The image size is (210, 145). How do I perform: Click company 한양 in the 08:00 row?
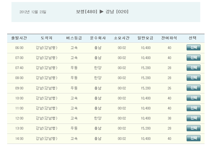point(98,78)
